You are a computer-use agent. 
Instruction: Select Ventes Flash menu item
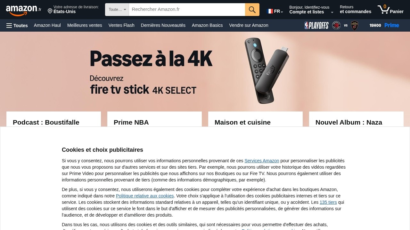pyautogui.click(x=121, y=25)
